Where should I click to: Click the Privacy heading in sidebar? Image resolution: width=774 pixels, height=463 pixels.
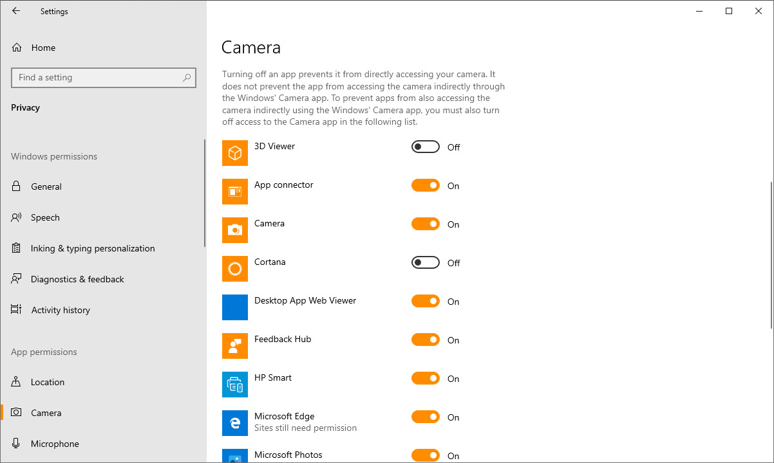point(25,107)
